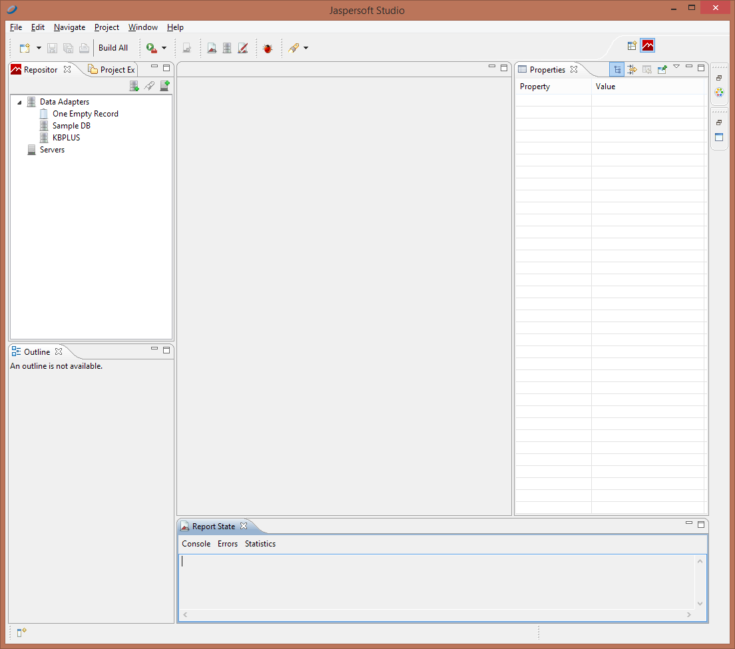Click the Save All icon in the toolbar

click(x=68, y=48)
